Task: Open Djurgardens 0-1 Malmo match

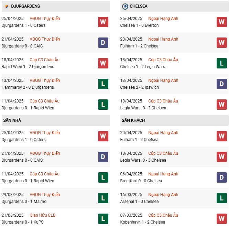Action: click(24, 202)
